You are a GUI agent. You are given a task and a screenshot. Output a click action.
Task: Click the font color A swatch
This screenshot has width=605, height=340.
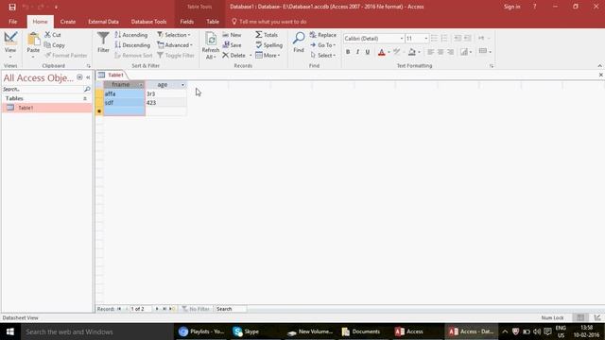pos(382,52)
